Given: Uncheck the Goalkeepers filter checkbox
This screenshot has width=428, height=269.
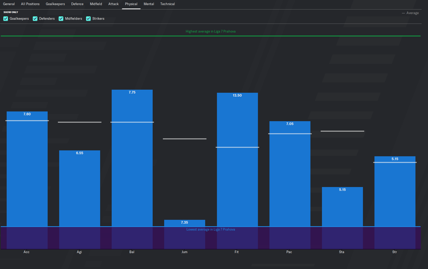Looking at the screenshot, I should pos(6,19).
